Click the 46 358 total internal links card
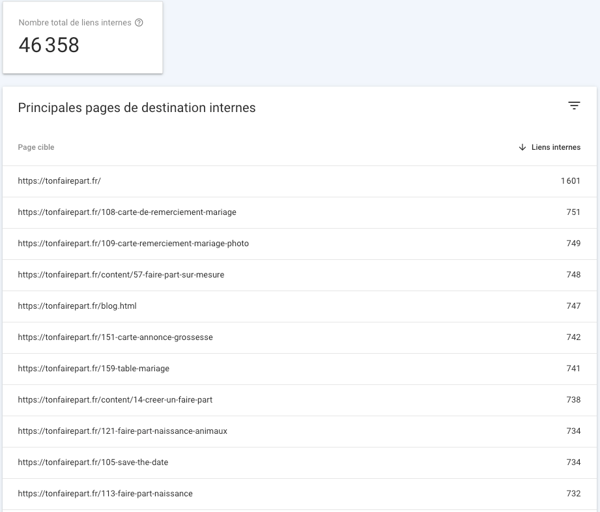 tap(83, 38)
